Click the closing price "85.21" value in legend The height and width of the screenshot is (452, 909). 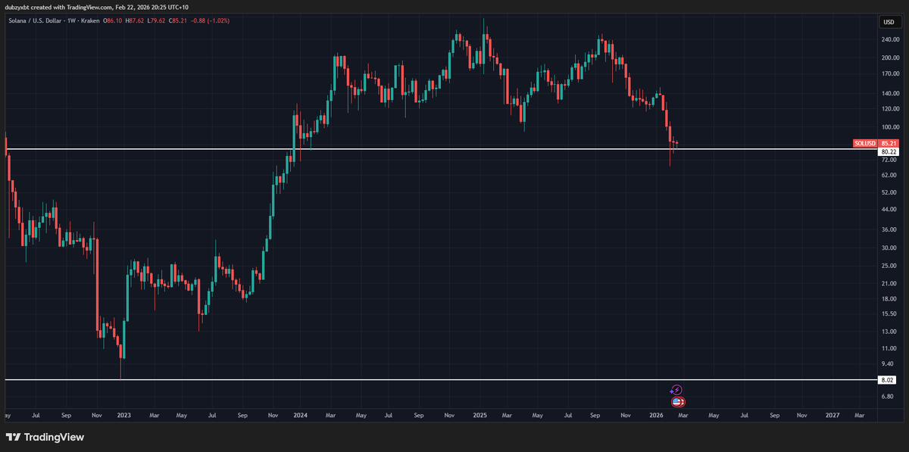click(x=180, y=23)
